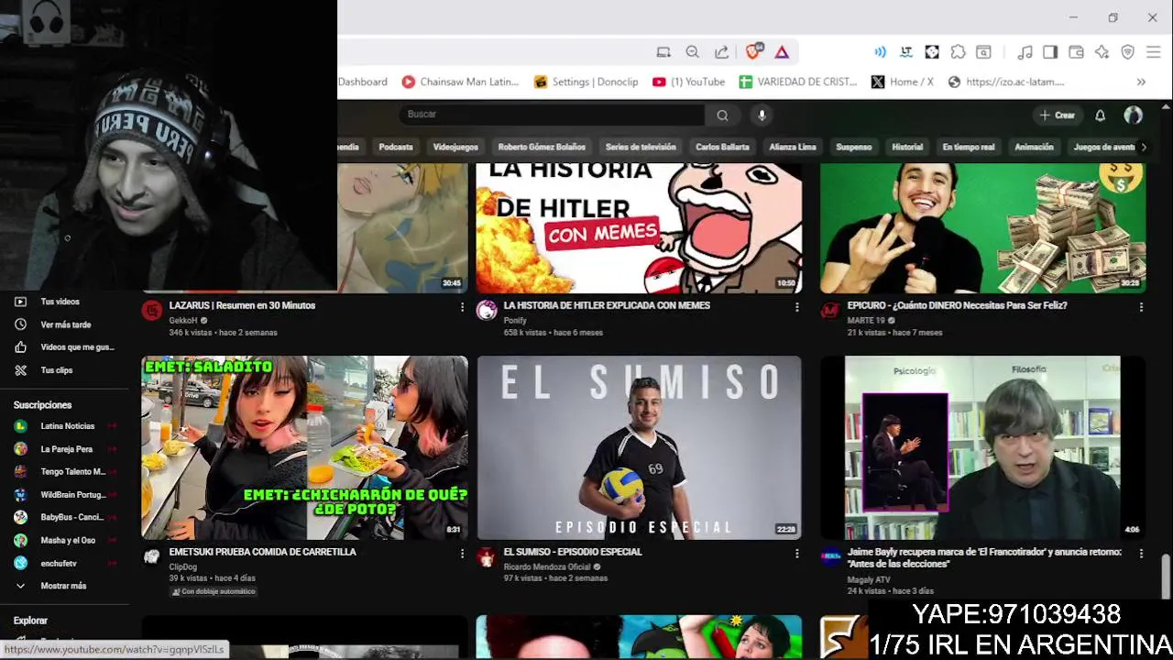Image resolution: width=1173 pixels, height=660 pixels.
Task: Click the GekkoH channel avatar
Action: (x=152, y=311)
